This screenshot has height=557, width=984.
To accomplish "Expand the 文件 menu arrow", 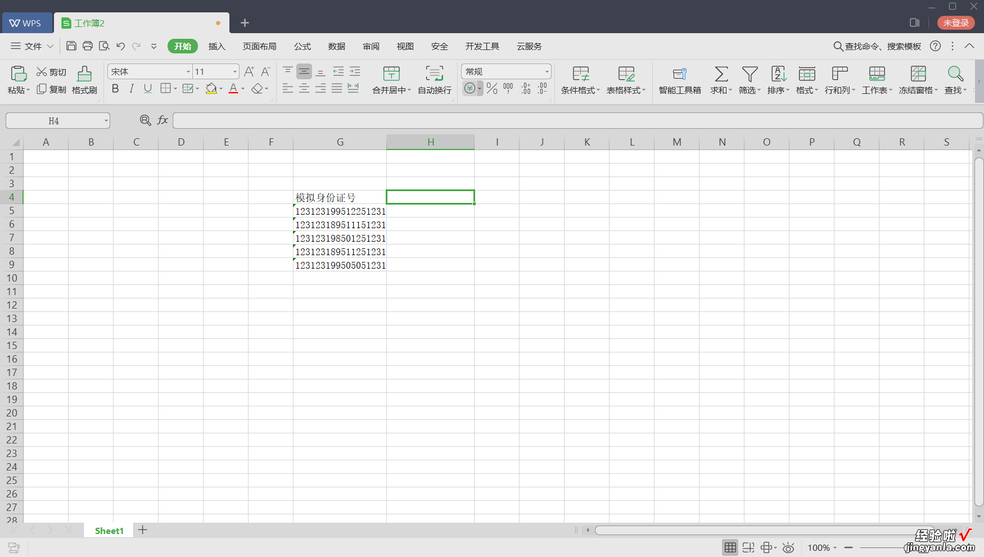I will (50, 46).
